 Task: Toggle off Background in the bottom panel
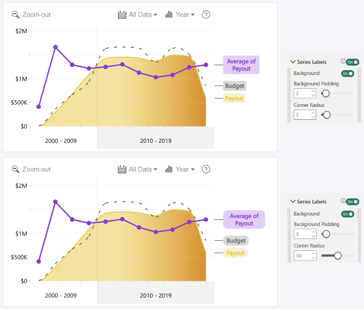[x=348, y=214]
